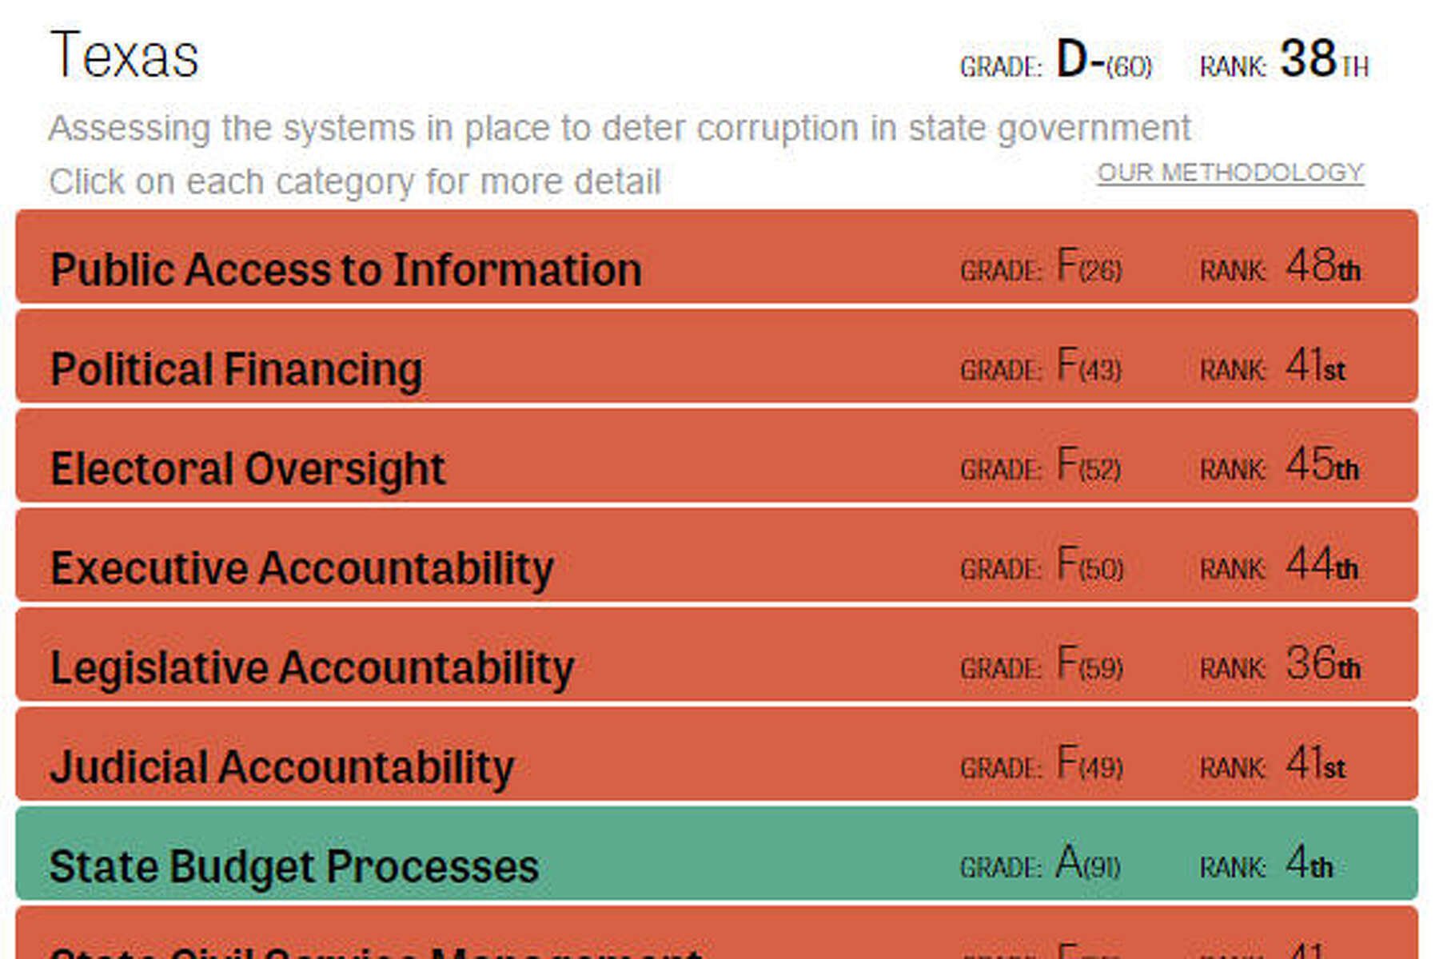
Task: Expand the Judicial Accountability category
Action: click(x=281, y=766)
